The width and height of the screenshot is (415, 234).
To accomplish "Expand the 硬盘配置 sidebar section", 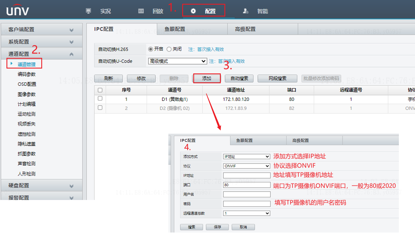I will coord(72,186).
